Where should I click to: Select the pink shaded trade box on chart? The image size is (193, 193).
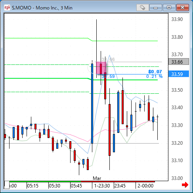coord(101,68)
